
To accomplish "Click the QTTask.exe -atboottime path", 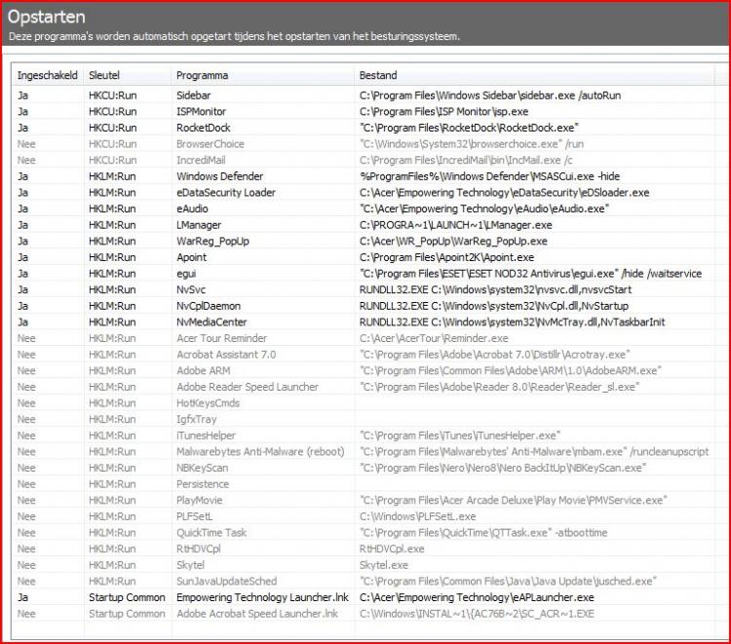I will 483,533.
